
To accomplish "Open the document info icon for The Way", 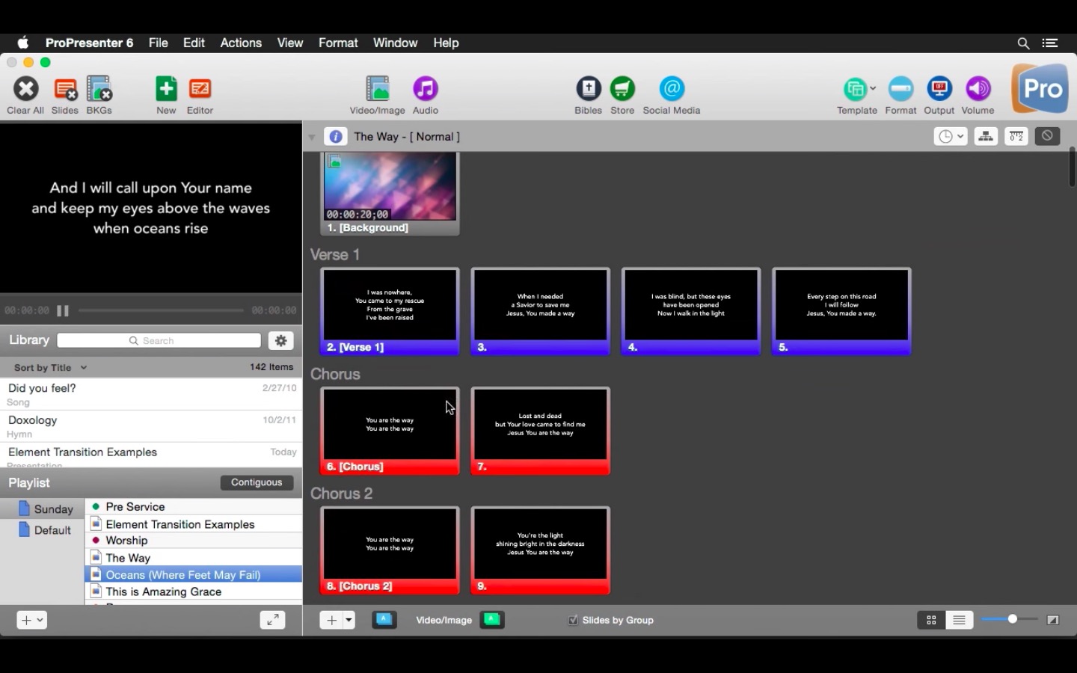I will click(x=335, y=137).
